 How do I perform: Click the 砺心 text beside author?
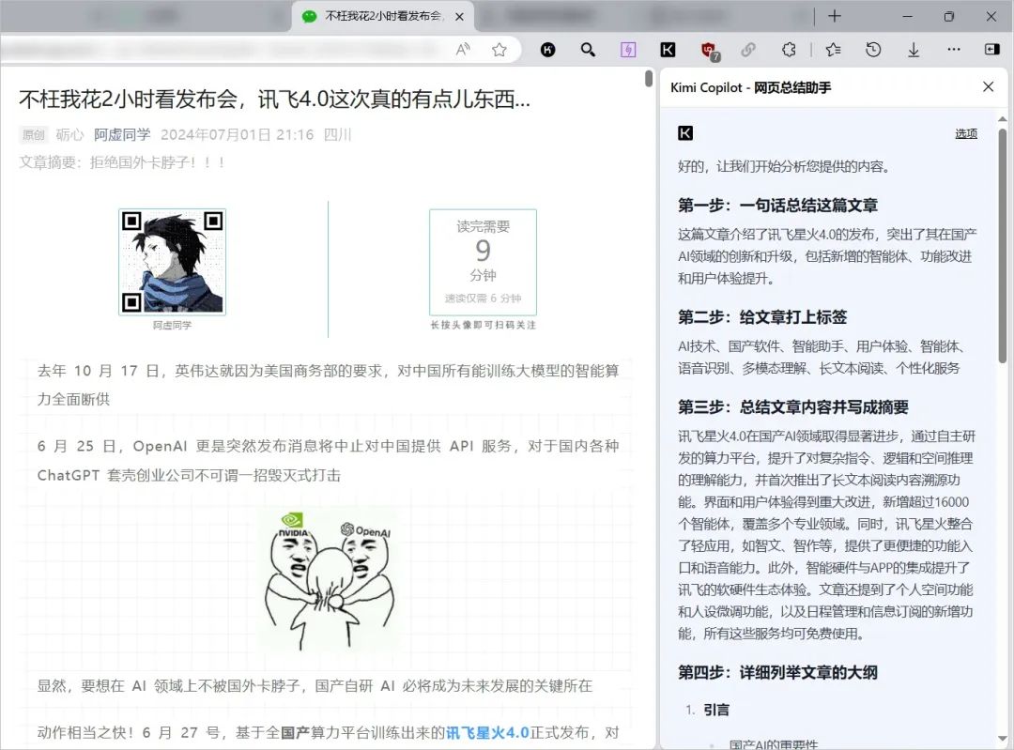pyautogui.click(x=69, y=134)
